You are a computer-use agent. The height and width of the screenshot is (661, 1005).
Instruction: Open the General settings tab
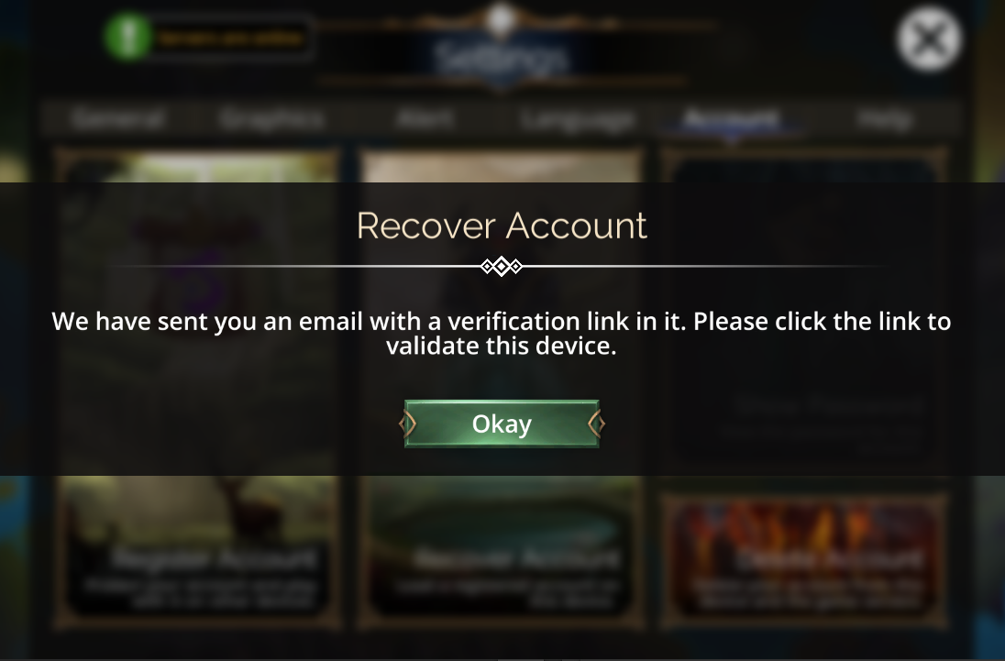tap(118, 118)
